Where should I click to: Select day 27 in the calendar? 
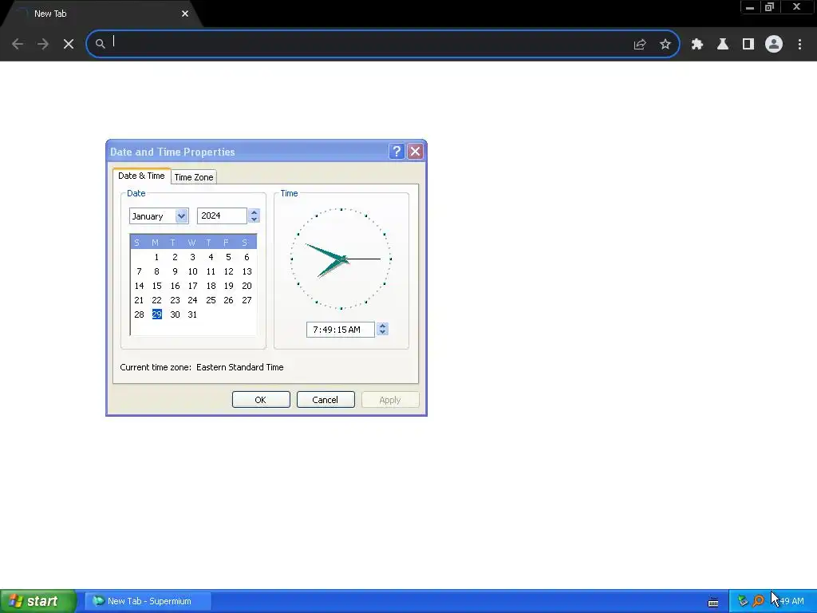pyautogui.click(x=247, y=300)
